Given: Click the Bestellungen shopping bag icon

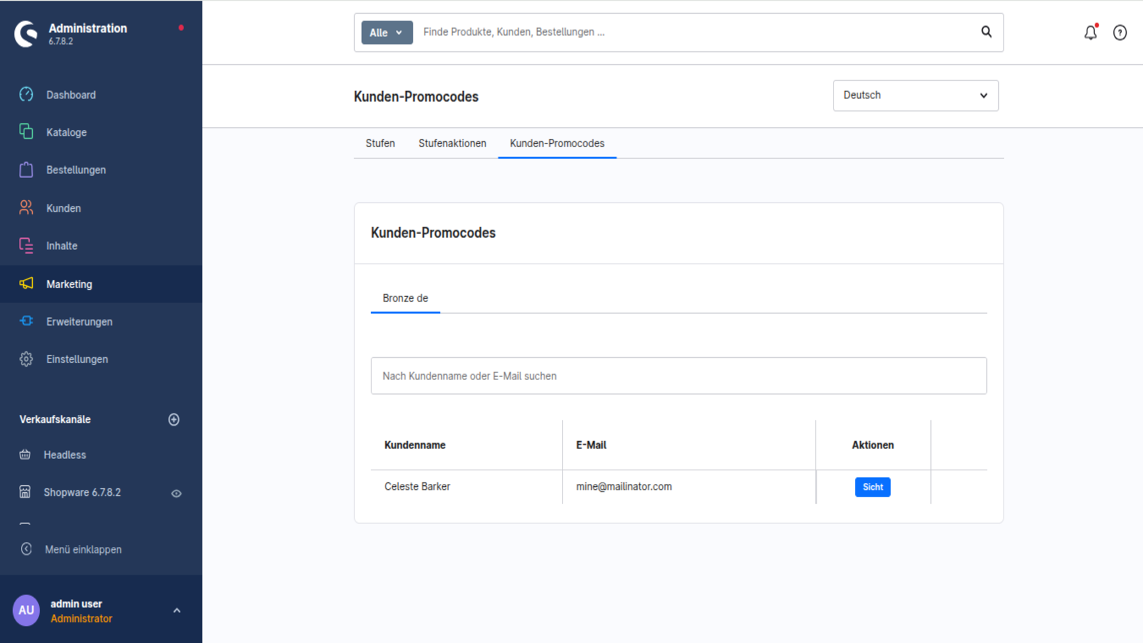Looking at the screenshot, I should click(x=26, y=170).
